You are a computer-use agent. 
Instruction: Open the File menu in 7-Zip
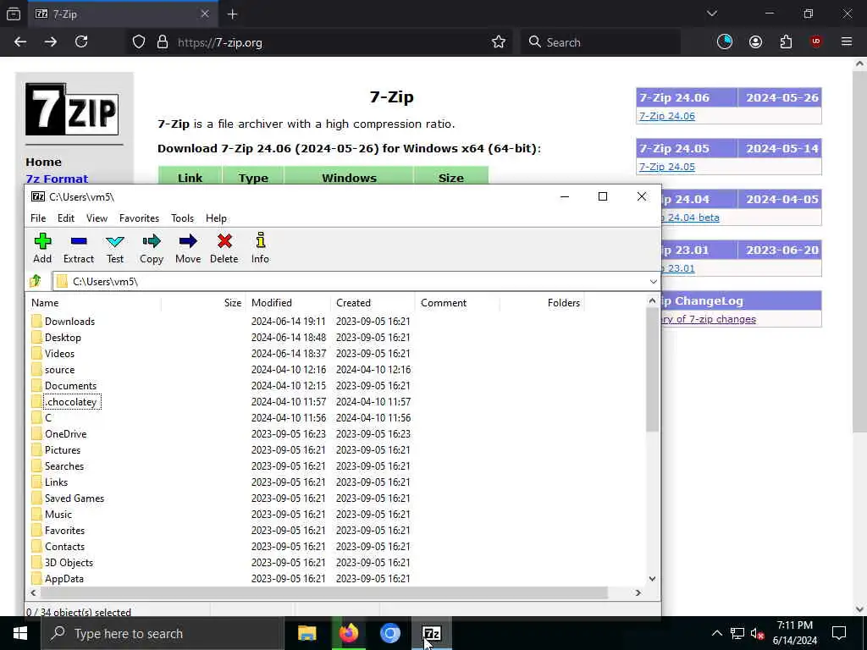tap(38, 218)
